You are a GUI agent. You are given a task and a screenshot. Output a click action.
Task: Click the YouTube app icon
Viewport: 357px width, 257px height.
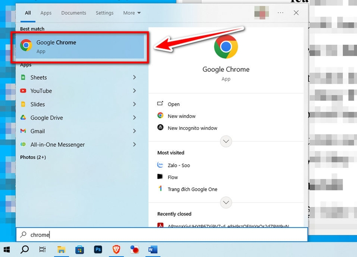[x=23, y=91]
